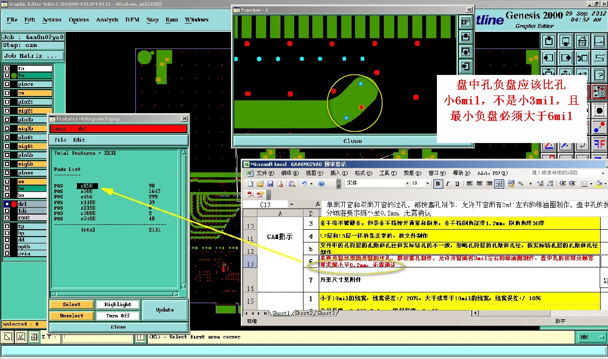Screen dimensions: 608x359
Task: Click the X Y coordinate input field
Action: pos(97,337)
